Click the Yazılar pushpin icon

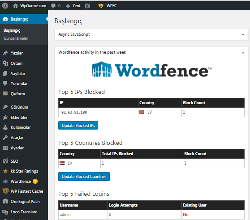coord(5,53)
